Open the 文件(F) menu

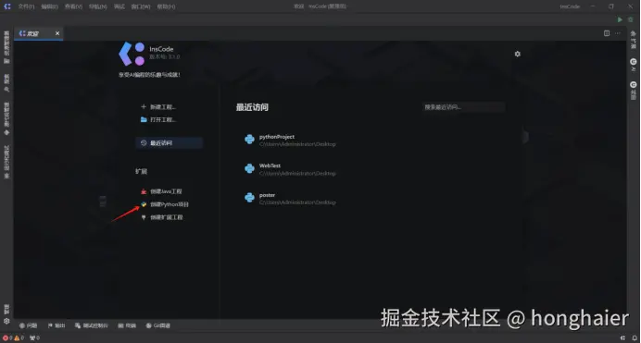[26, 6]
